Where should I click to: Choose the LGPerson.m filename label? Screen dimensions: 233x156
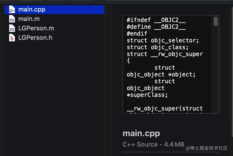36,29
